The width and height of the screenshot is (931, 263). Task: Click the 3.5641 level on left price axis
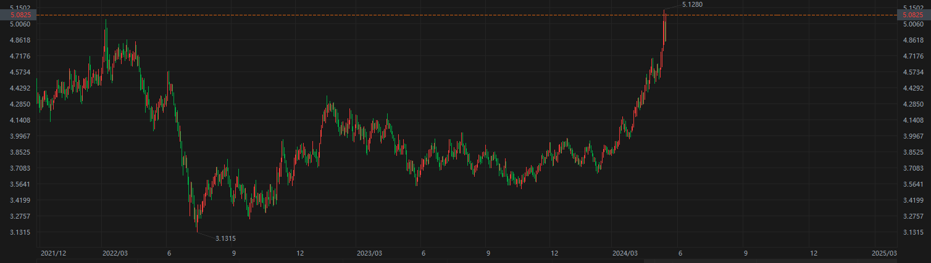click(x=20, y=184)
